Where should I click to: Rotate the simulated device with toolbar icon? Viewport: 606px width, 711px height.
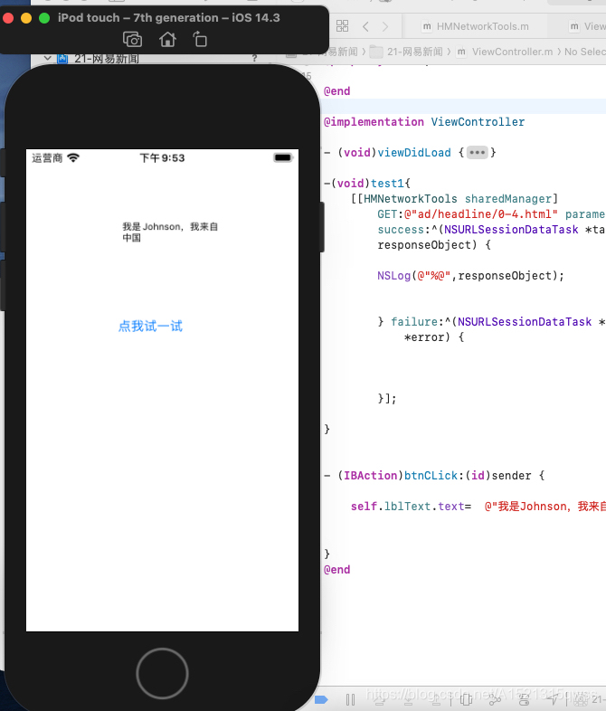click(x=200, y=40)
